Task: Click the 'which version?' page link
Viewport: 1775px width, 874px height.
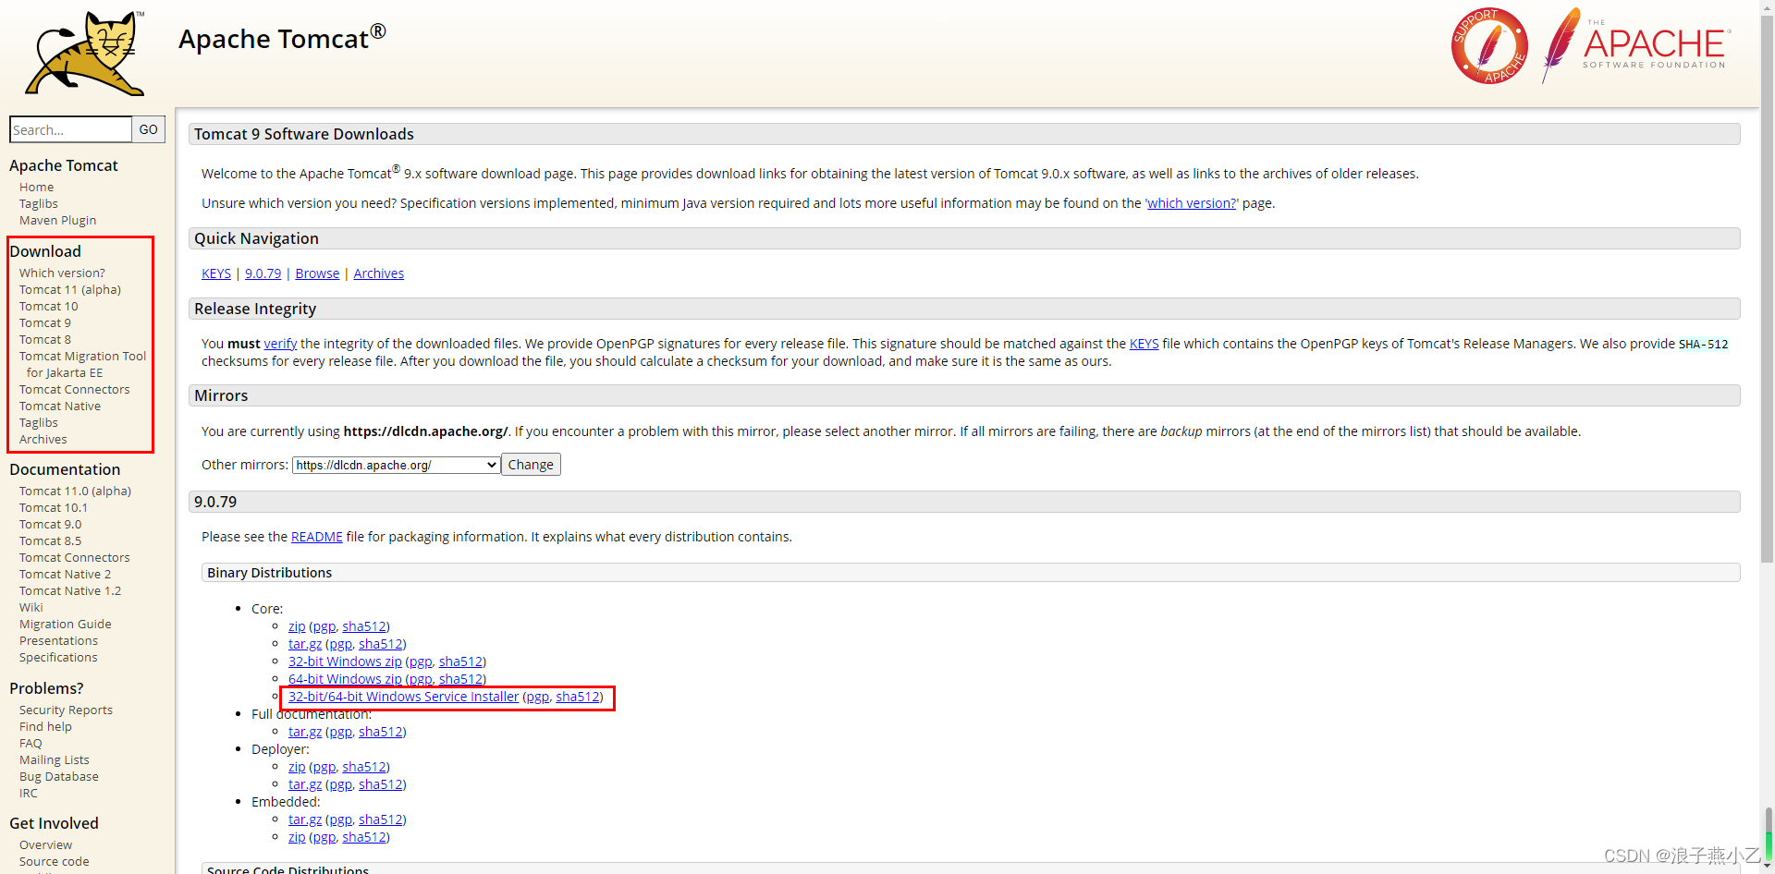Action: [1192, 203]
